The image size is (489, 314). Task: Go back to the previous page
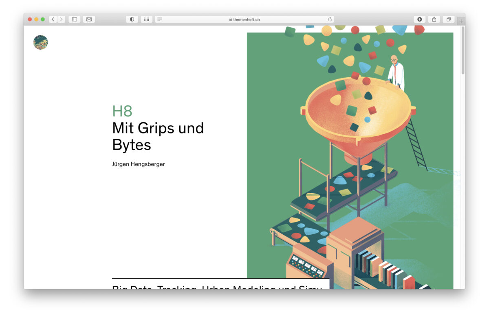pyautogui.click(x=53, y=19)
